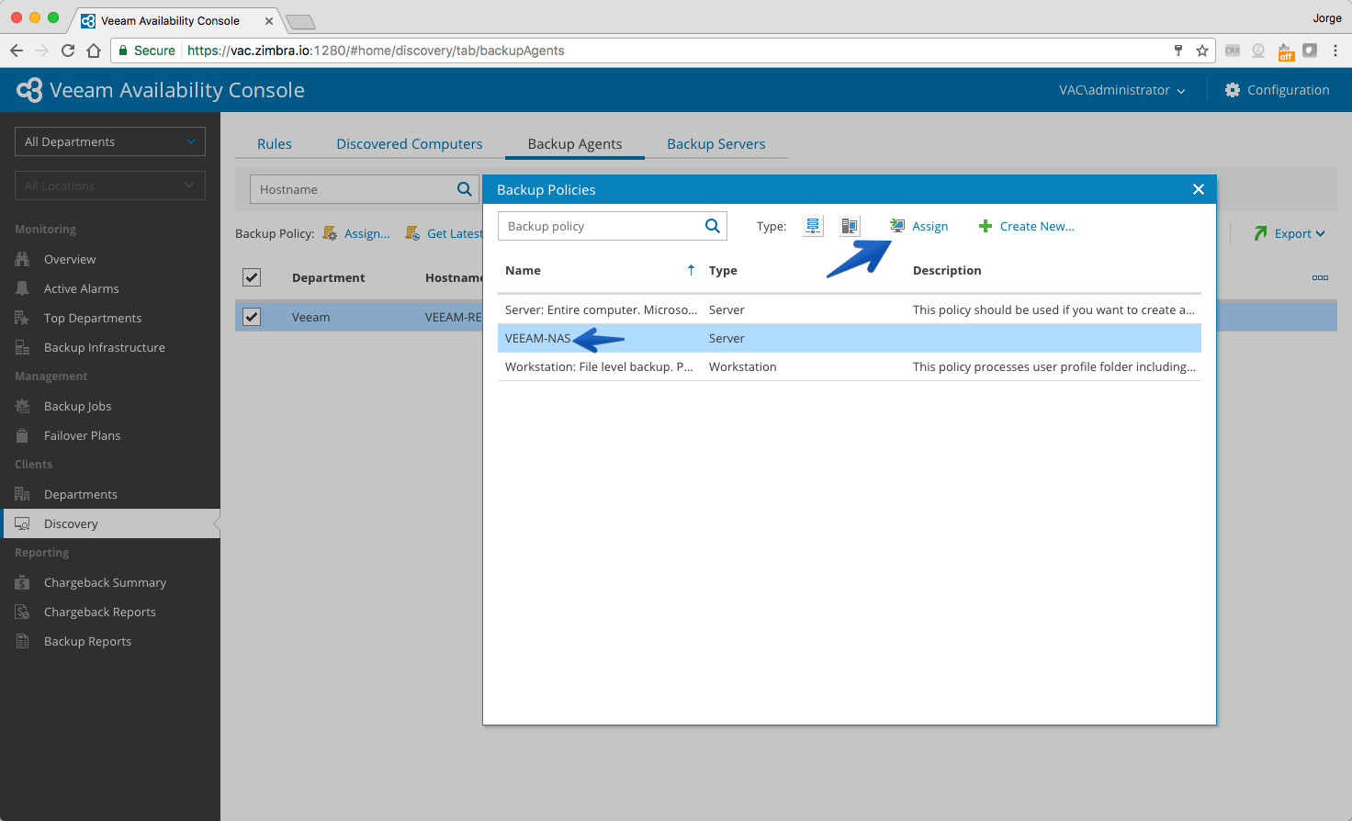The image size is (1352, 821).
Task: Open the Chrome three-dot menu
Action: coord(1335,51)
